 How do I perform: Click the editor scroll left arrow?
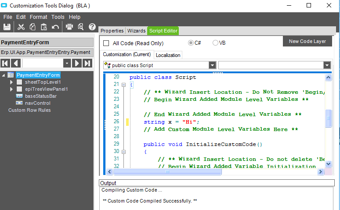pos(109,172)
